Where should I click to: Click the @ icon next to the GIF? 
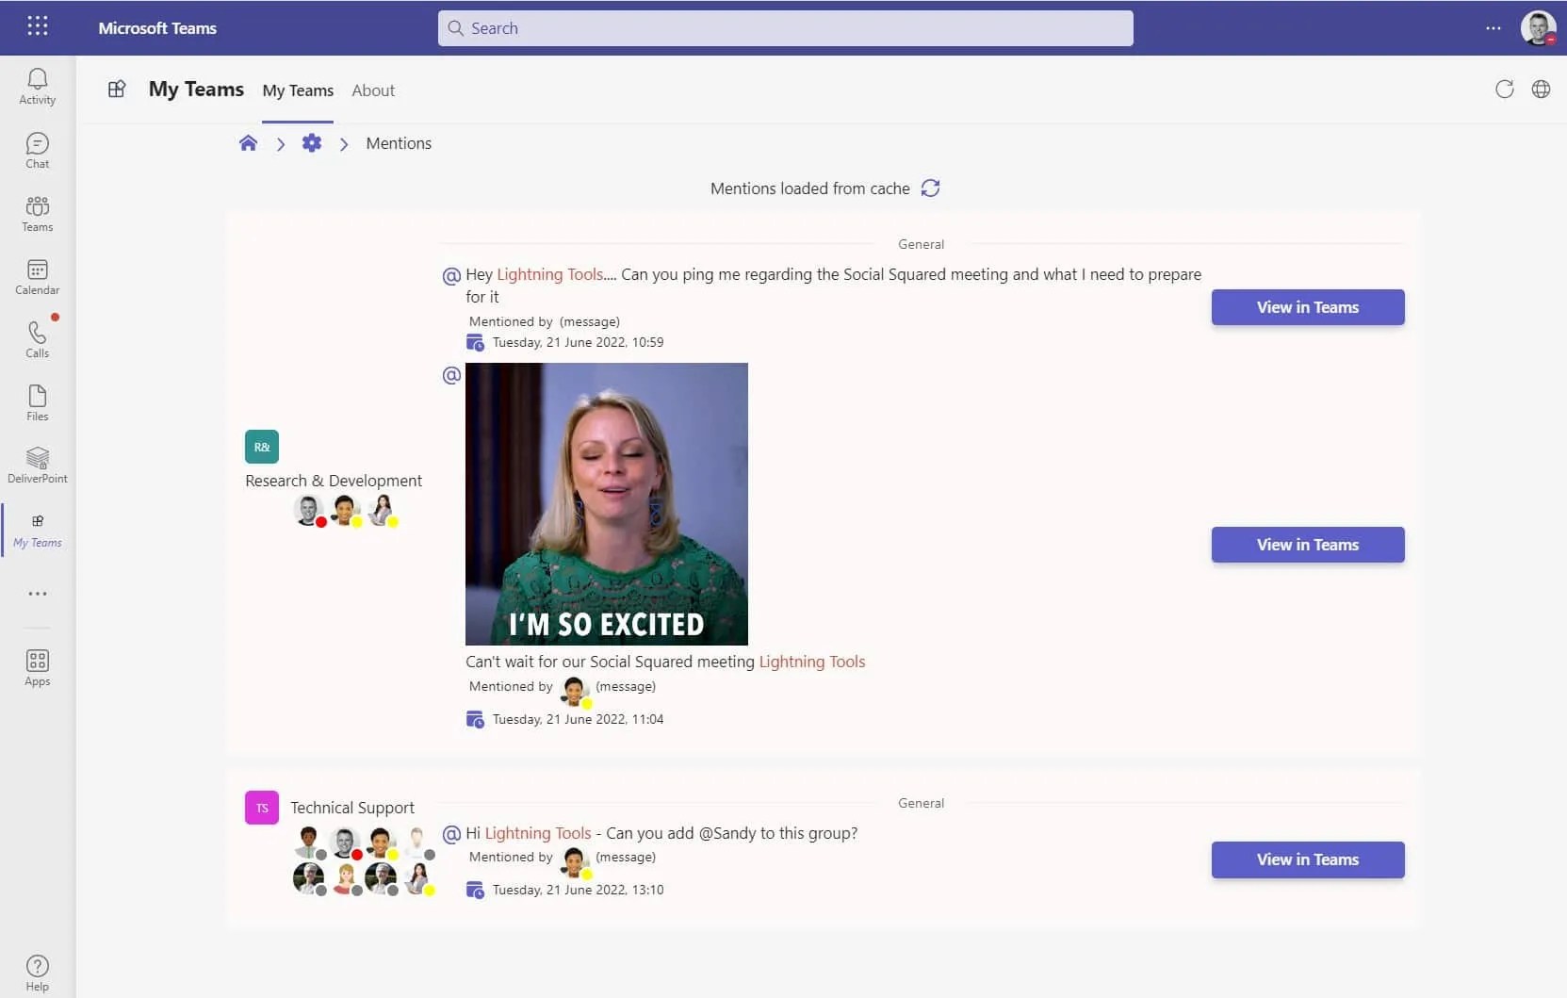click(x=451, y=375)
